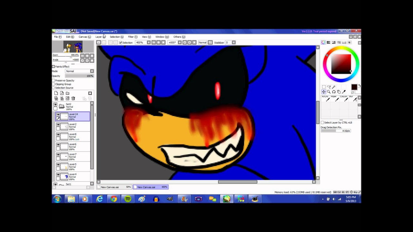The width and height of the screenshot is (413, 232).
Task: Open the File menu
Action: [x=58, y=37]
